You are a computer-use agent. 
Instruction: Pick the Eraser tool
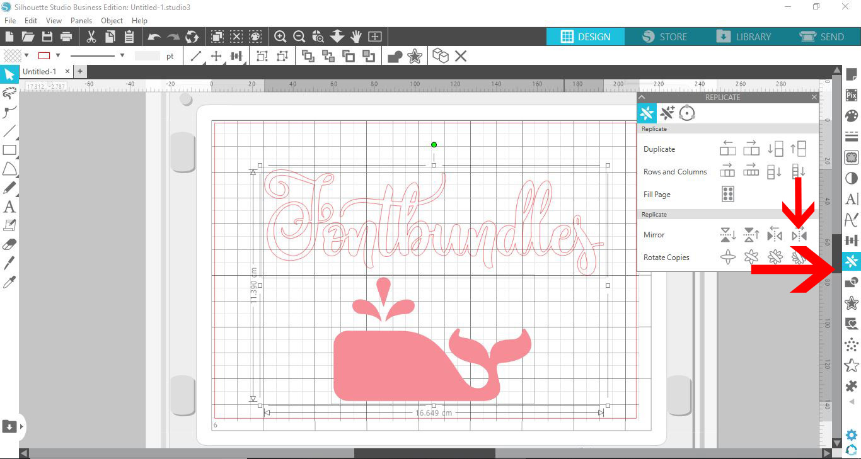point(9,244)
